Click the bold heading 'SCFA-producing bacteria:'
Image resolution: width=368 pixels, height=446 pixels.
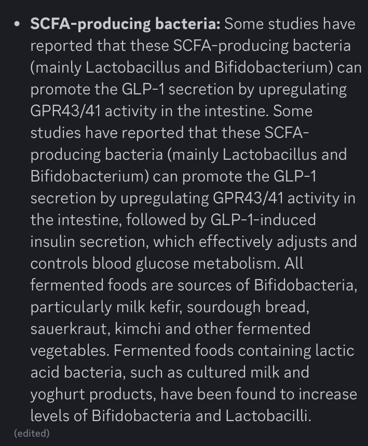[x=125, y=24]
